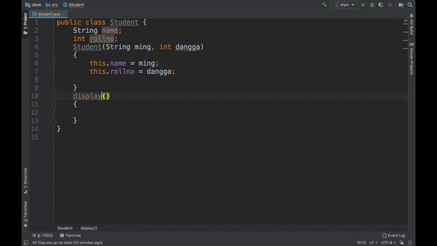Open the Project Structure toolbar icon
Image resolution: width=437 pixels, height=246 pixels.
[401, 5]
